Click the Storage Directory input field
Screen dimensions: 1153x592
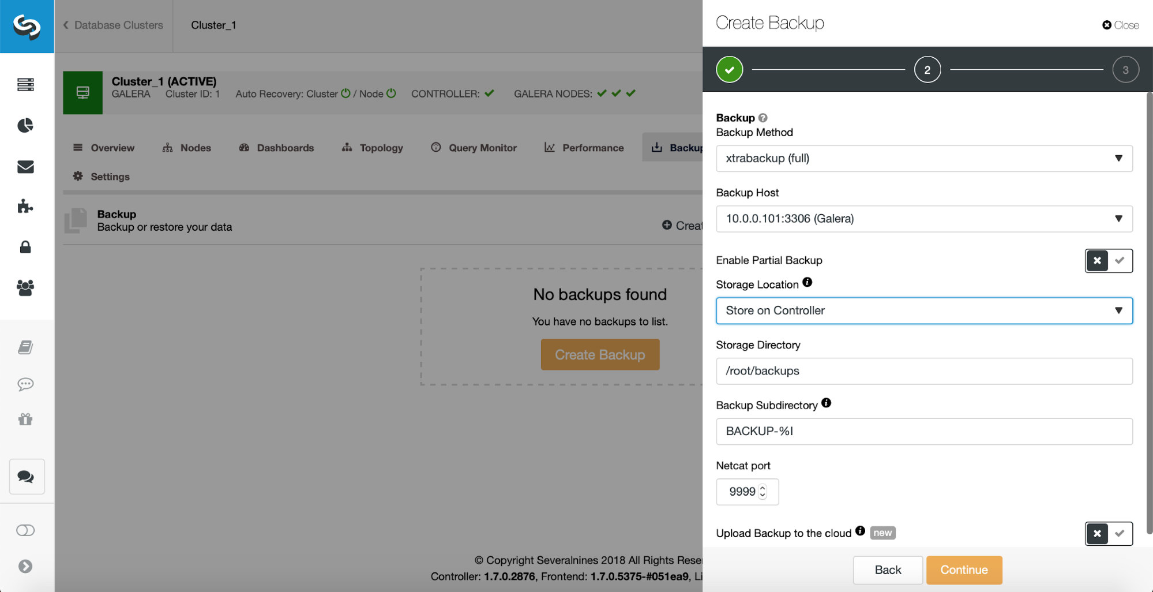[x=924, y=371]
